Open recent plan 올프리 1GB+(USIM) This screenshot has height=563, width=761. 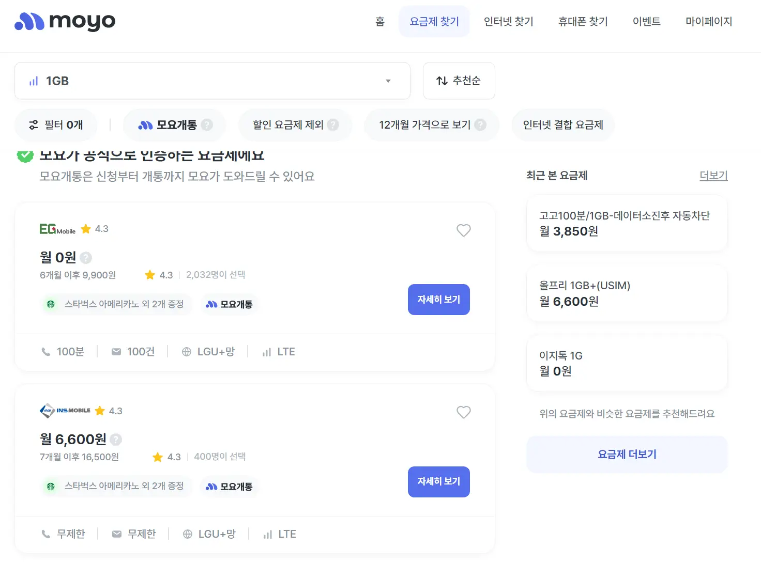pos(627,293)
